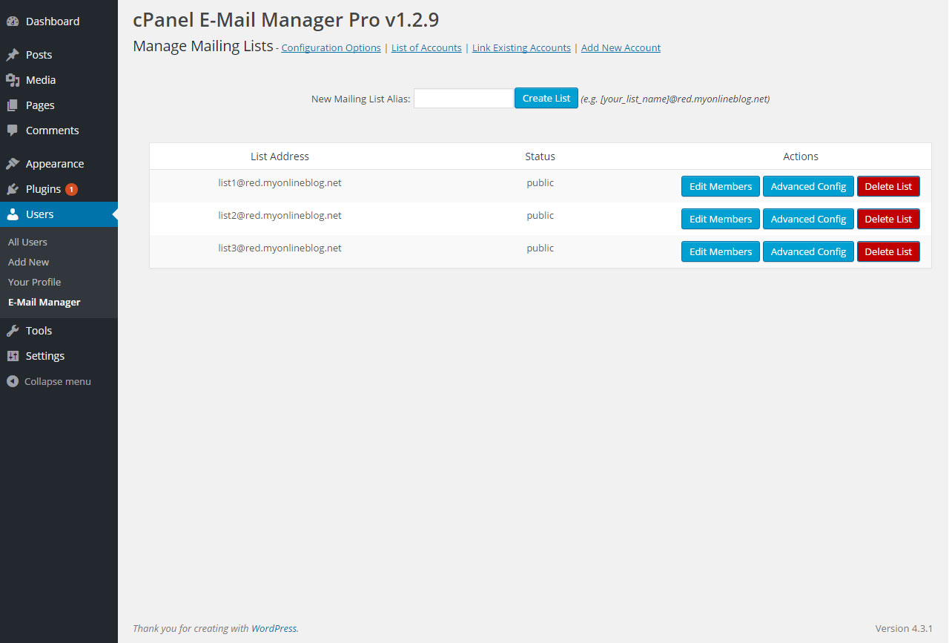This screenshot has width=949, height=643.
Task: Open Add New Account link
Action: [621, 47]
